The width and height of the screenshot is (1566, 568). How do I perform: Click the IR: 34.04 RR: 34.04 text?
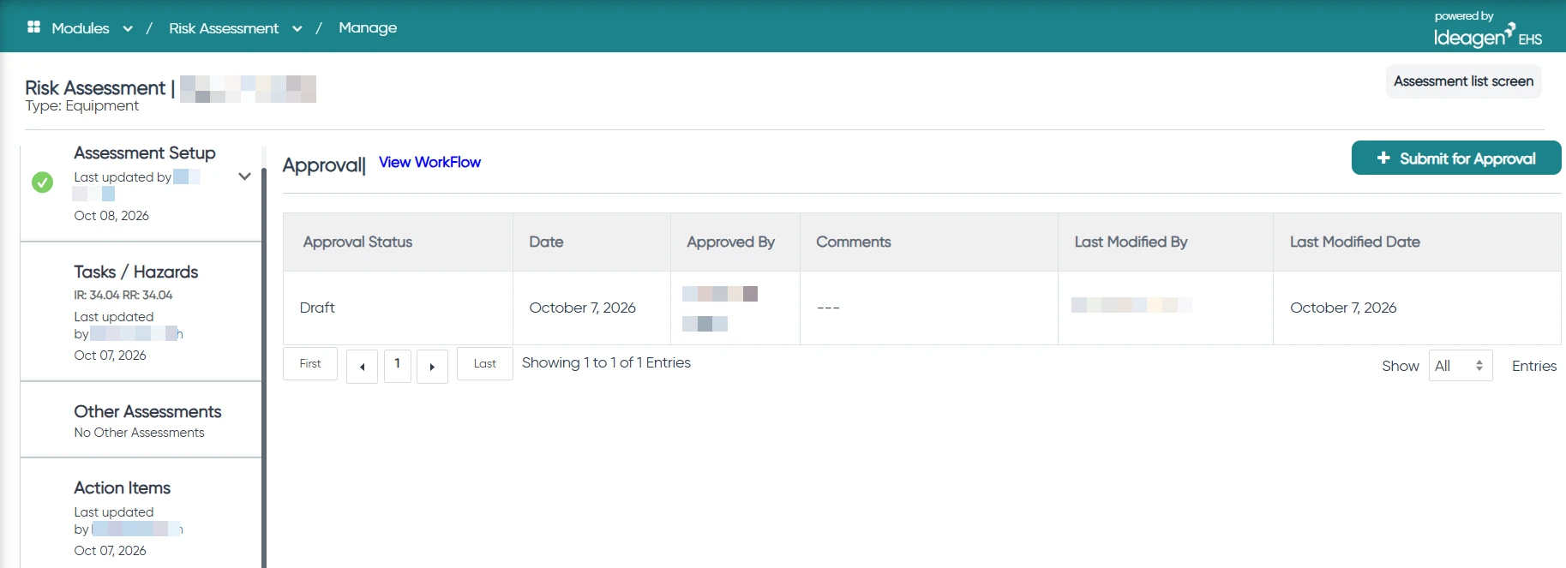123,295
